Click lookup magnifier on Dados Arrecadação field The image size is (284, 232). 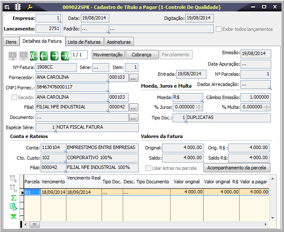pos(270,88)
